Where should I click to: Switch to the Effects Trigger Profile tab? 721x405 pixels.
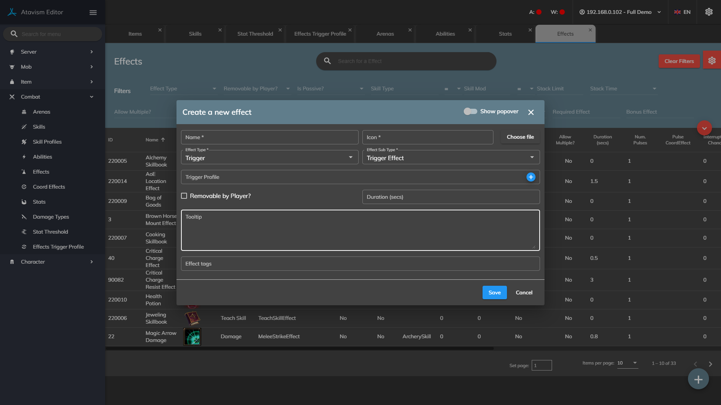pyautogui.click(x=320, y=34)
